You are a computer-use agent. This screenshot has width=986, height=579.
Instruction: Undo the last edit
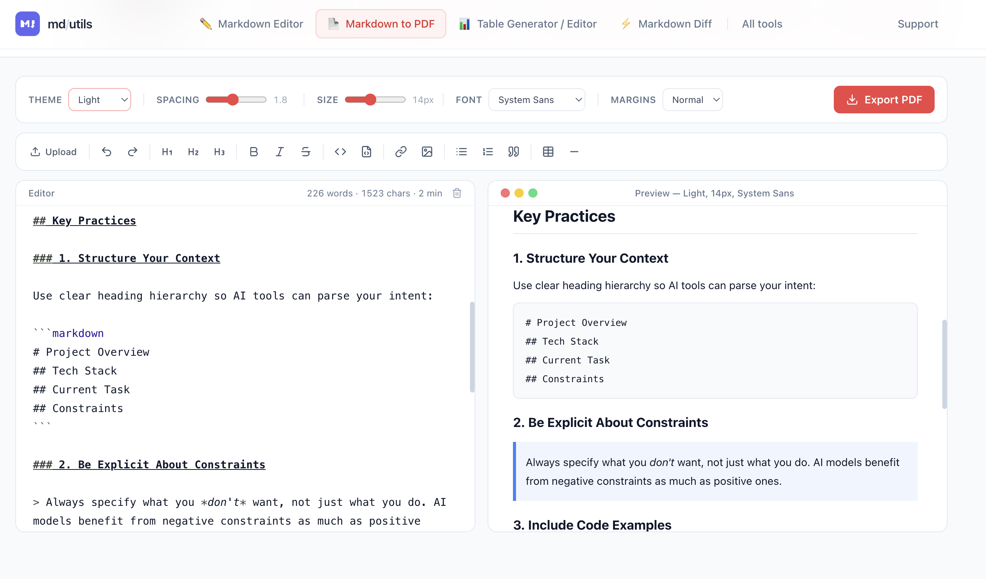point(107,152)
